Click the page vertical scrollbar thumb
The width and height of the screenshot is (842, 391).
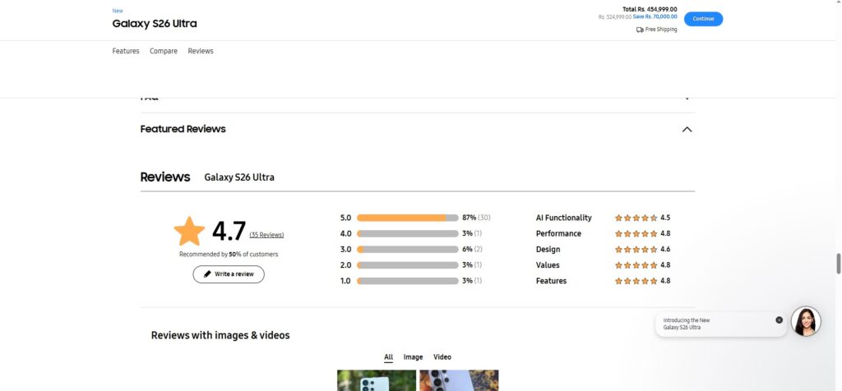coord(838,264)
